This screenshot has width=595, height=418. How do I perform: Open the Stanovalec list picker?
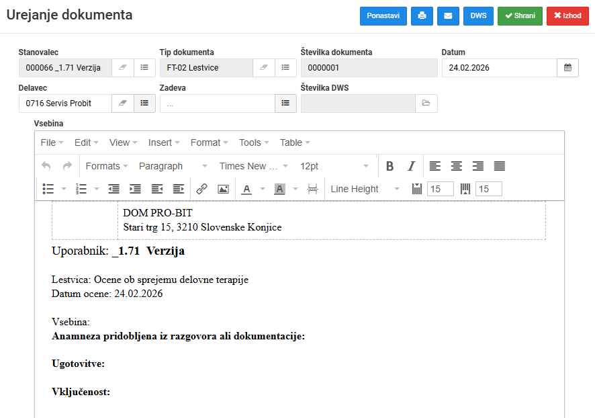tap(144, 68)
